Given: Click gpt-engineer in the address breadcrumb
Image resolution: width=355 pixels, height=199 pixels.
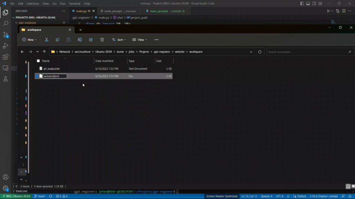Looking at the screenshot, I should (162, 52).
